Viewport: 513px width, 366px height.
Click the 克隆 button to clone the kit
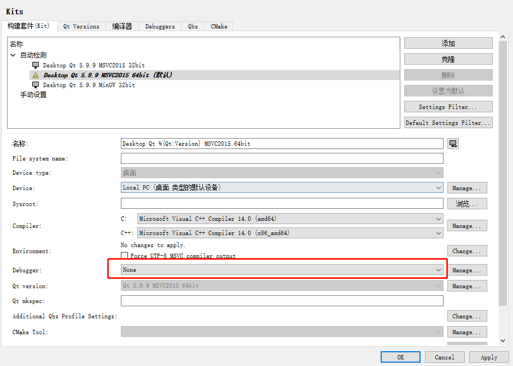point(448,59)
